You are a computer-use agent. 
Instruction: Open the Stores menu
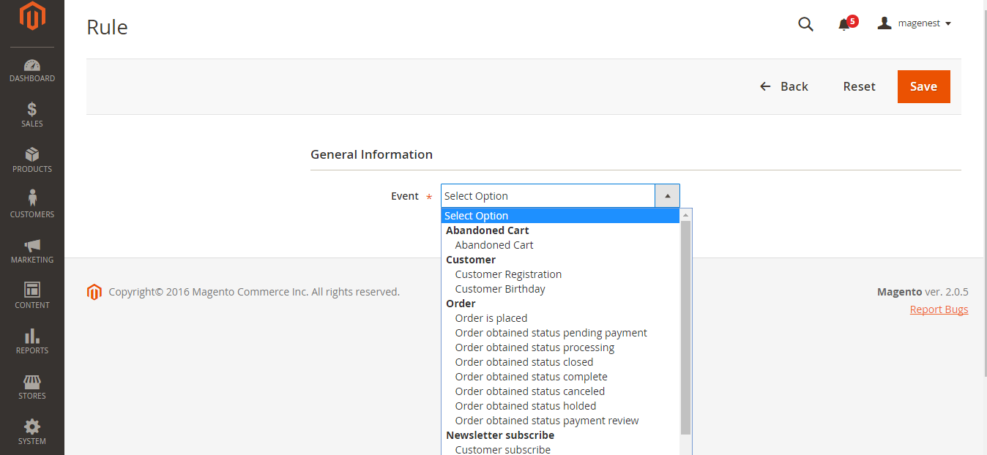pyautogui.click(x=32, y=387)
